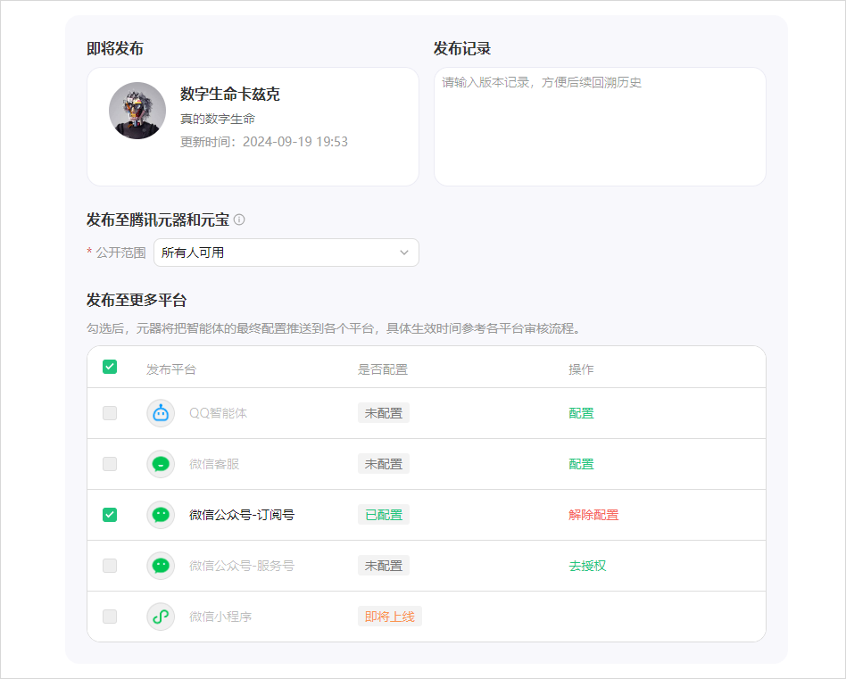Toggle the select-all checkbox in table header

[x=110, y=367]
